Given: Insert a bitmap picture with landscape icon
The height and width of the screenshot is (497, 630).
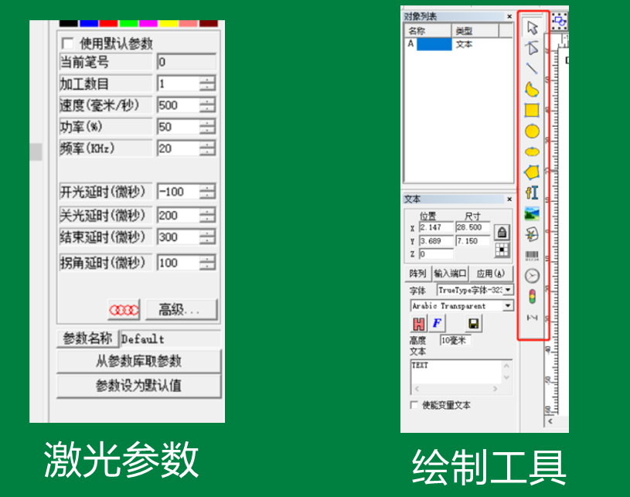Looking at the screenshot, I should (532, 214).
